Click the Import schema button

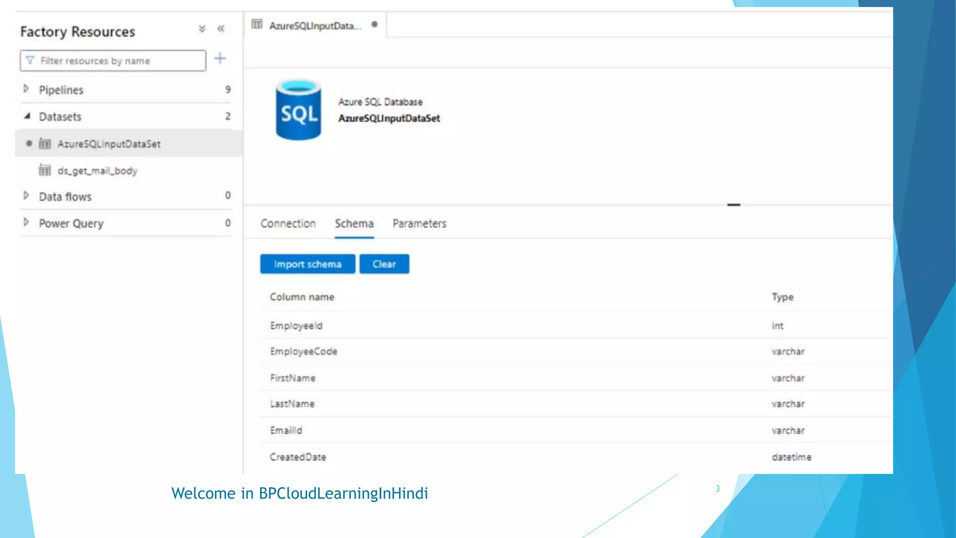click(308, 264)
